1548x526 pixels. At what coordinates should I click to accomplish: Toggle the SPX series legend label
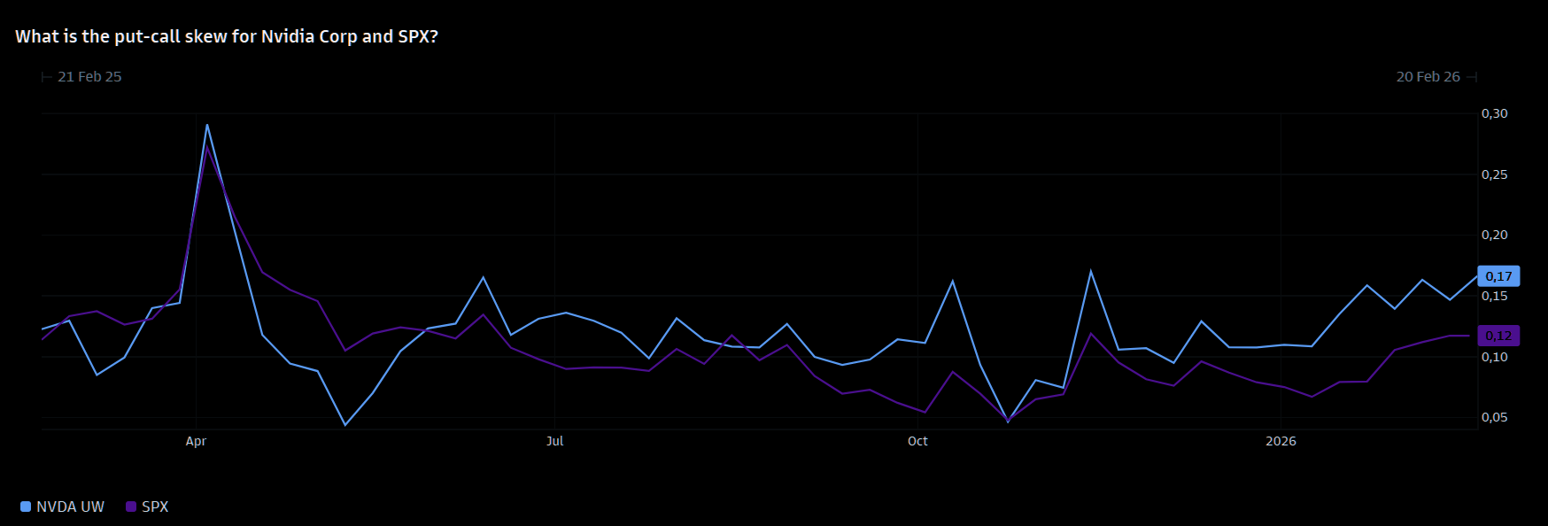[155, 507]
